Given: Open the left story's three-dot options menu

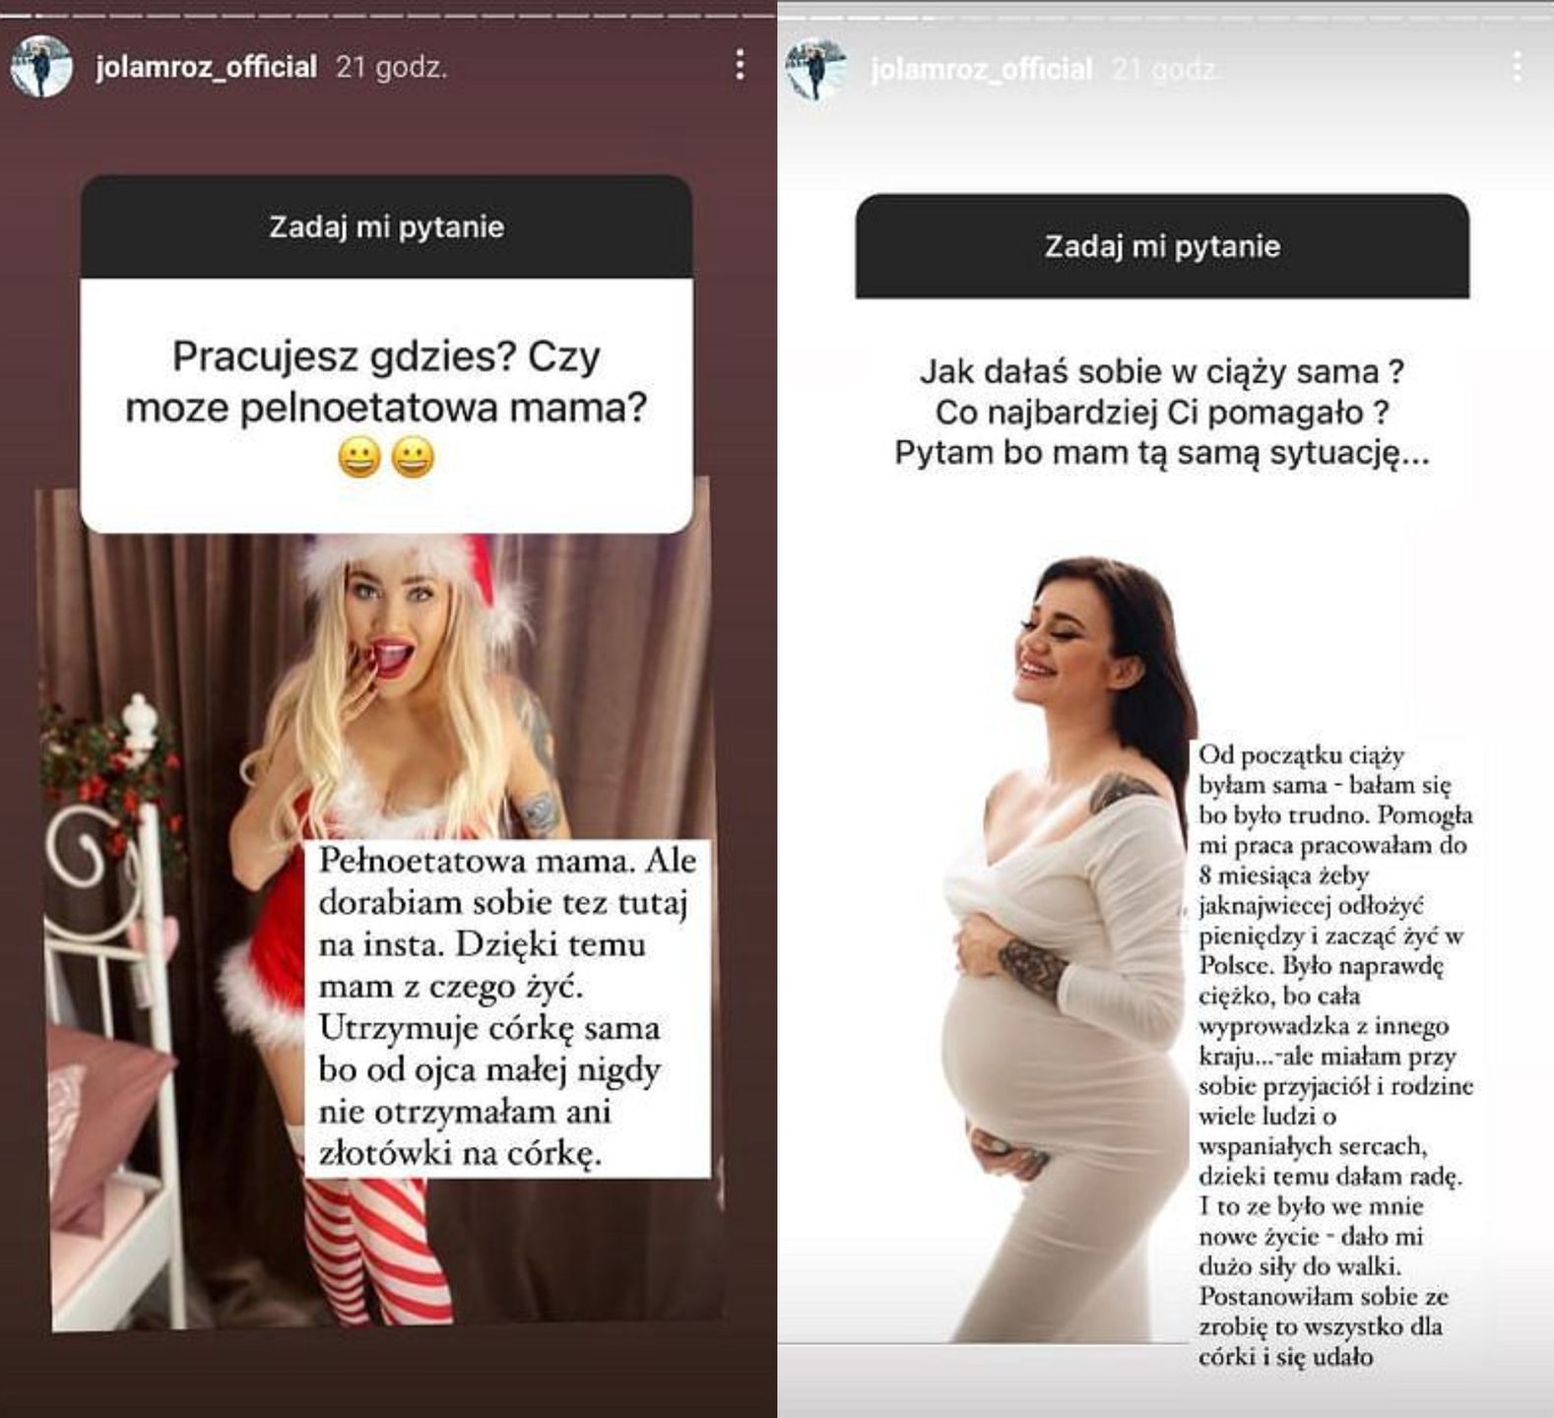Looking at the screenshot, I should (x=740, y=65).
